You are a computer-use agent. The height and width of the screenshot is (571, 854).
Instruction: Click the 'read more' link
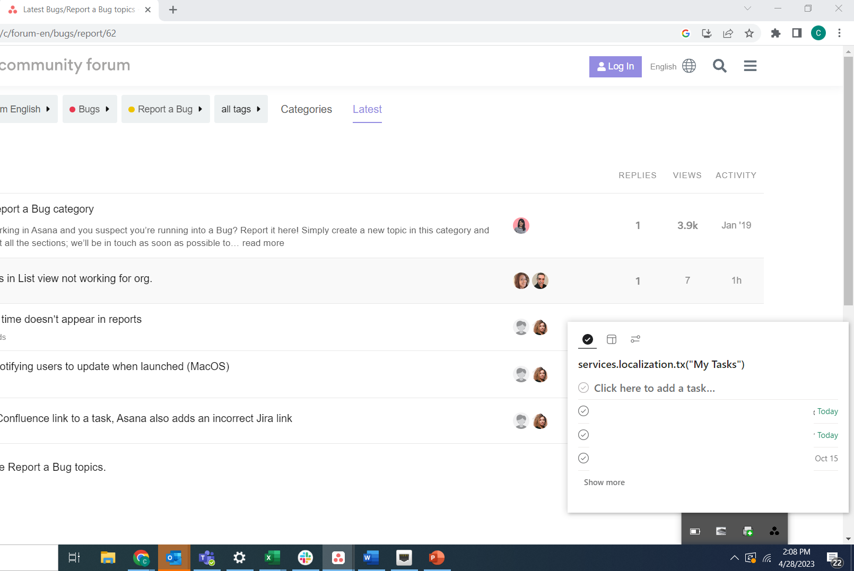click(263, 243)
